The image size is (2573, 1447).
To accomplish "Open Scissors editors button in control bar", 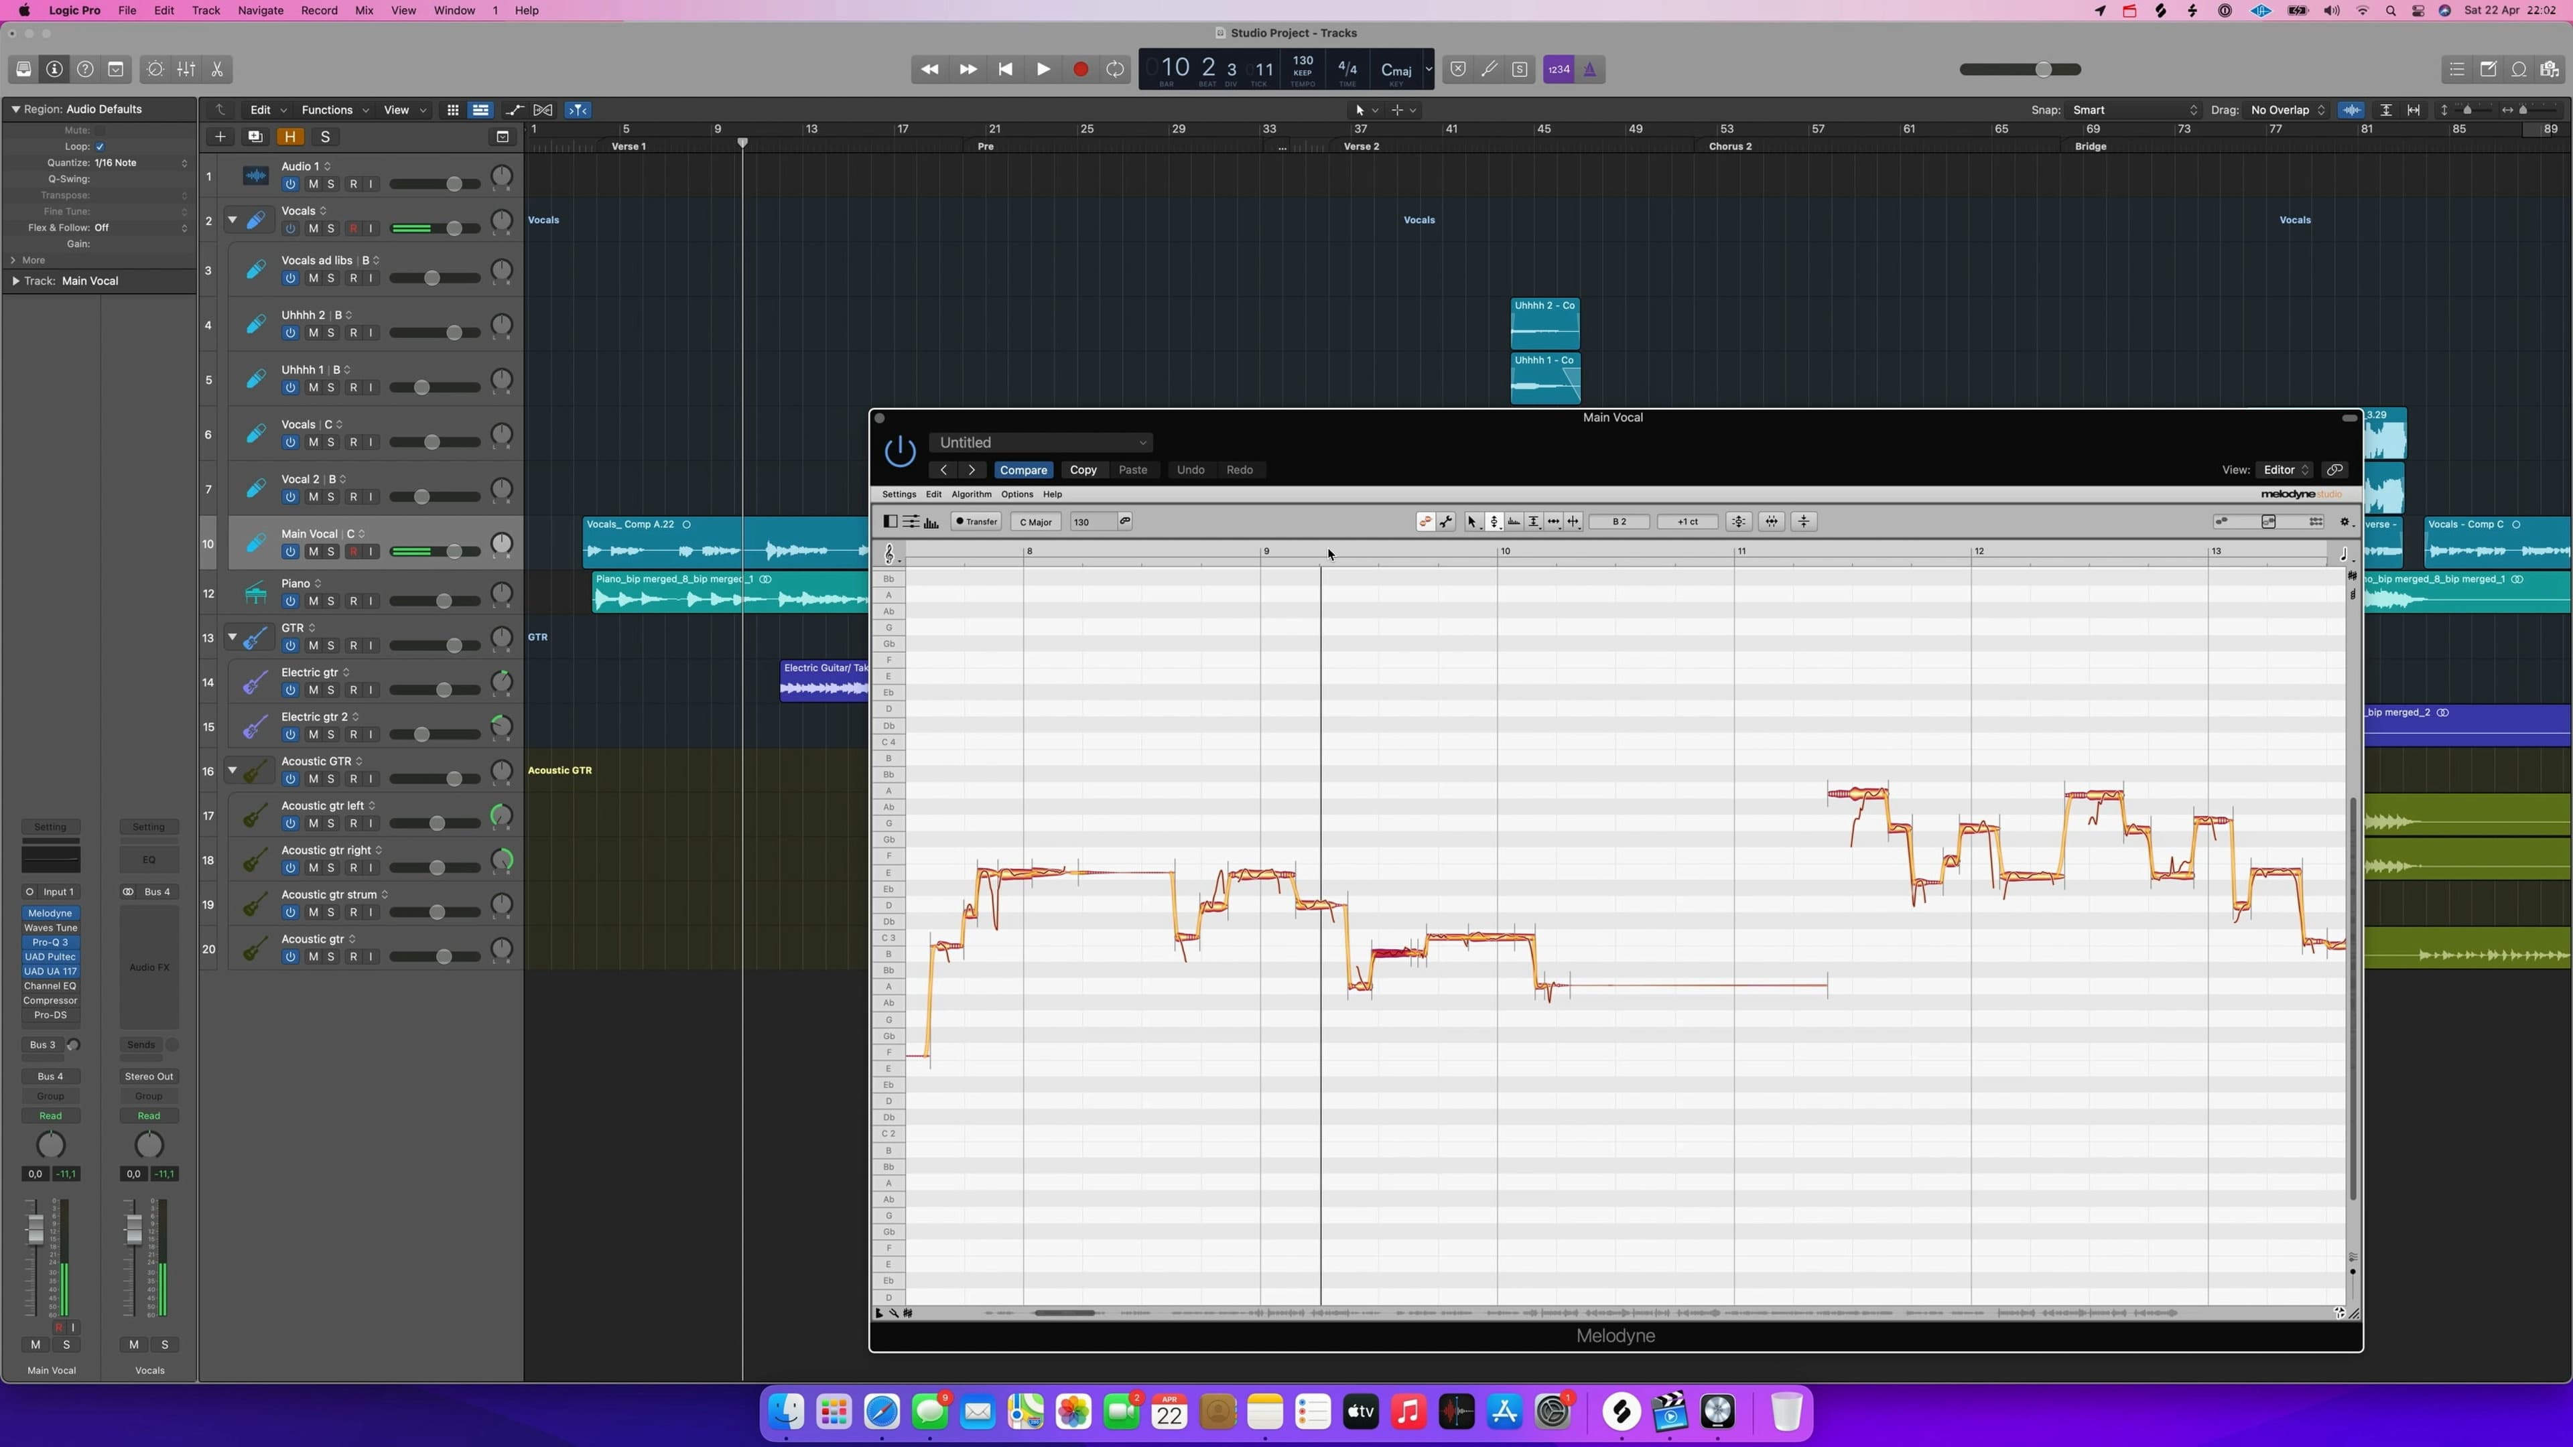I will coord(216,69).
